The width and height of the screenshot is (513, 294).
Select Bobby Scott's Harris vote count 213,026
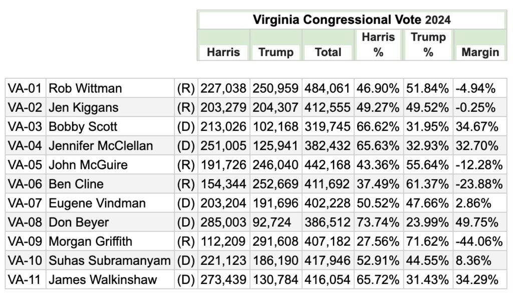click(223, 127)
